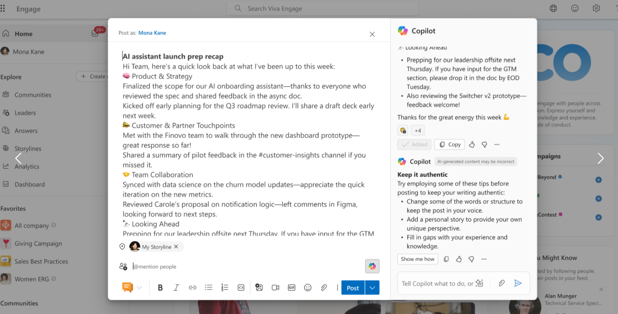Viewport: 618px width, 314px height.
Task: Toggle bold formatting in the post composer
Action: pyautogui.click(x=160, y=288)
